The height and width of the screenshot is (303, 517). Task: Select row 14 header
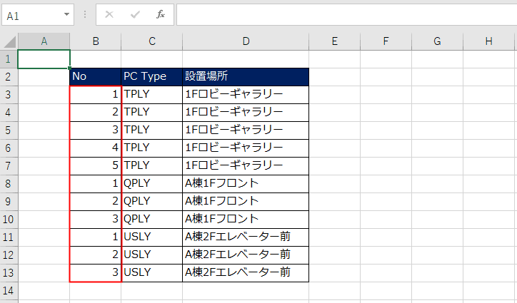(9, 291)
